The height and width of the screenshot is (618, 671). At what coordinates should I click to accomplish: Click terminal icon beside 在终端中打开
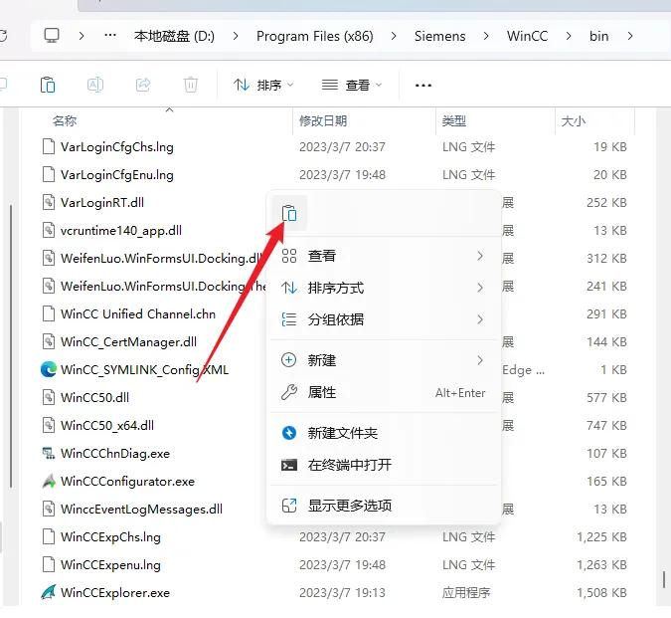(x=289, y=465)
